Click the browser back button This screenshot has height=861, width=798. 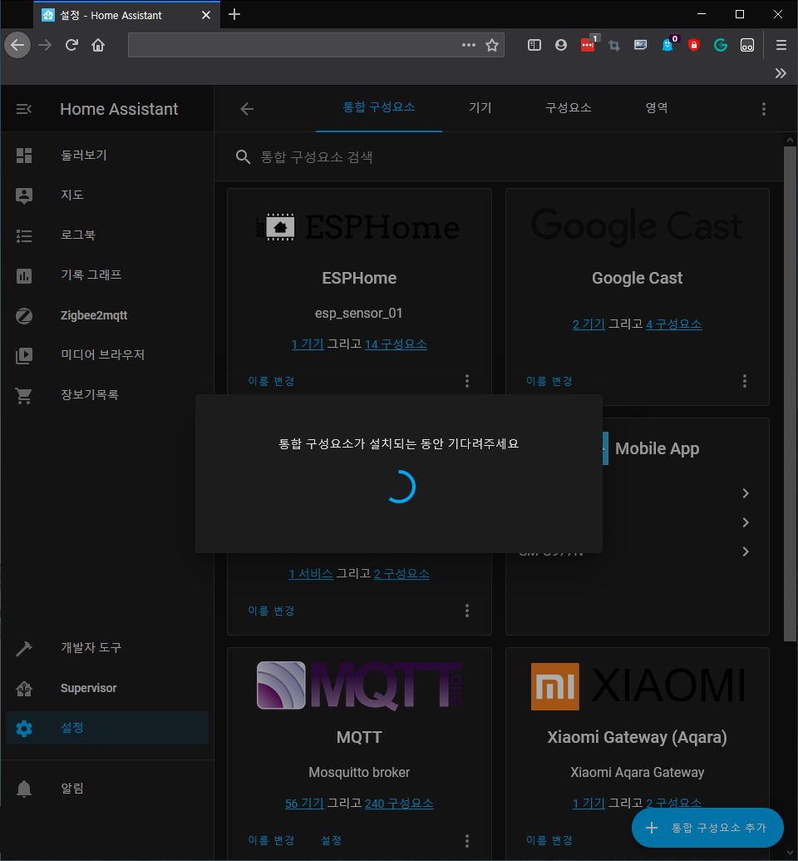pyautogui.click(x=17, y=45)
